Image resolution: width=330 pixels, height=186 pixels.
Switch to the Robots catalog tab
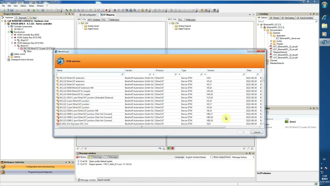point(275,18)
